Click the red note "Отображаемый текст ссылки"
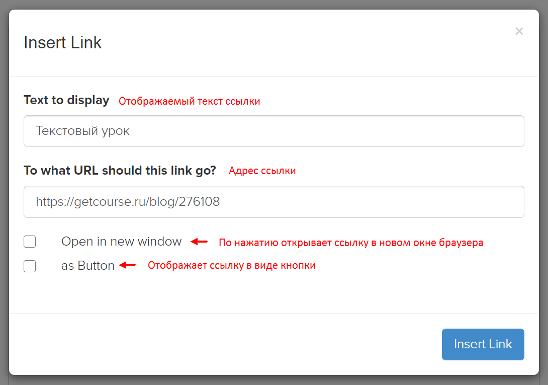Screen dimensions: 548x385 pyautogui.click(x=189, y=101)
